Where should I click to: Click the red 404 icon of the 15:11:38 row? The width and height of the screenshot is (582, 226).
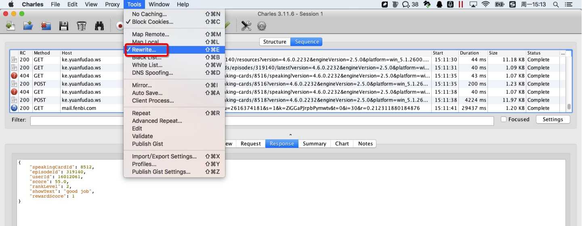[14, 92]
